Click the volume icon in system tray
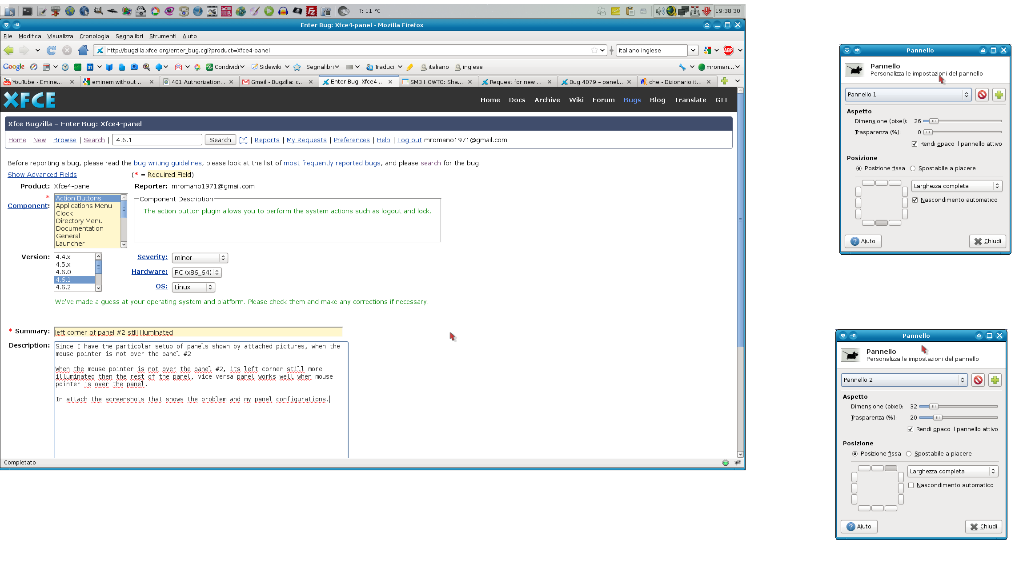 [x=659, y=11]
